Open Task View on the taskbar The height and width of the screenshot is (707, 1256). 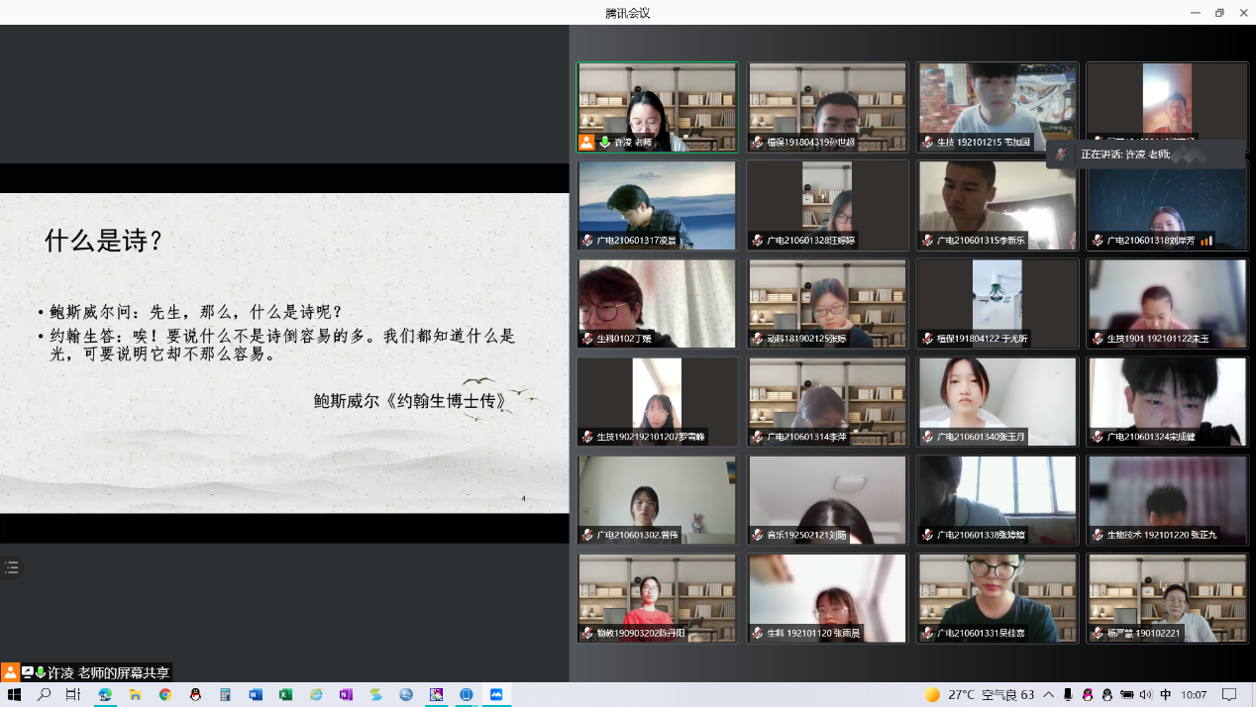pyautogui.click(x=73, y=695)
